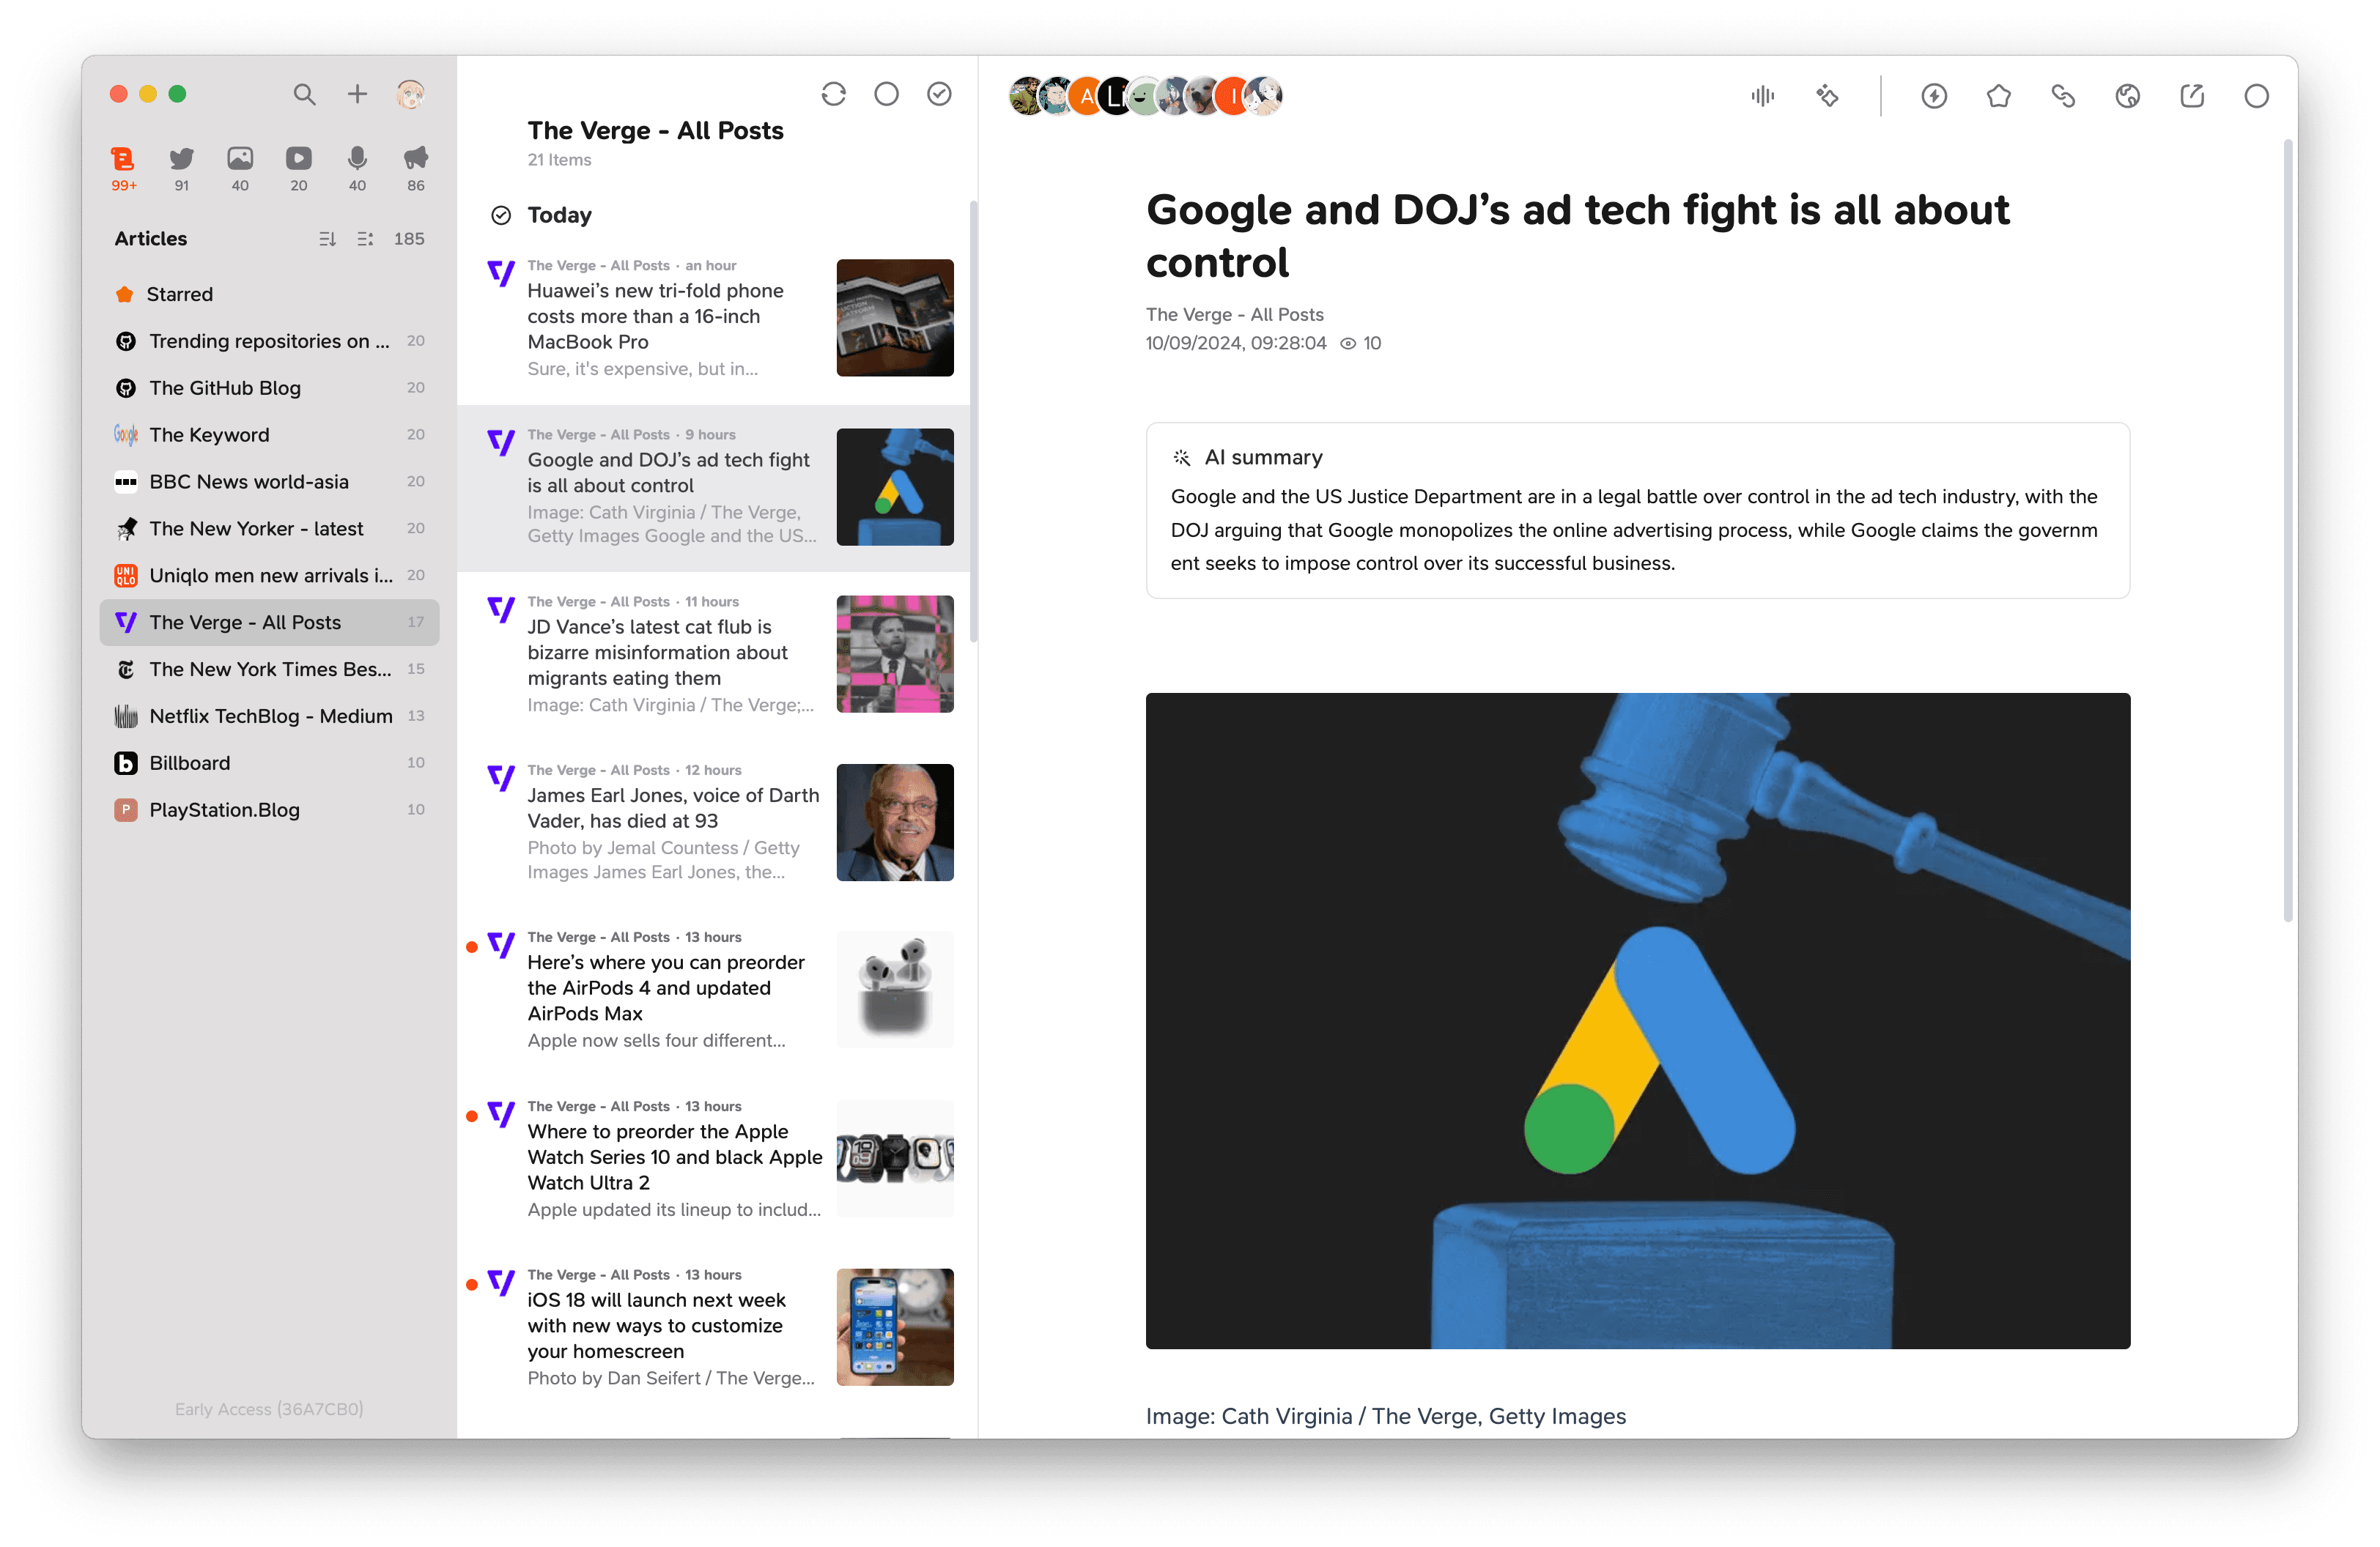Select The New York Times Best feed

click(269, 668)
